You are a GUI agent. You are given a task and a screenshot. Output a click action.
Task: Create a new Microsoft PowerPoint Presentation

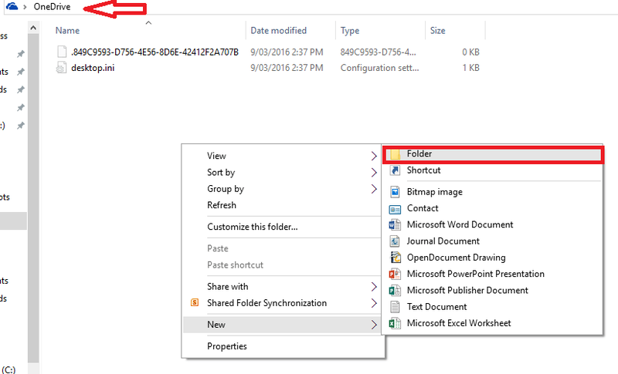[493, 274]
